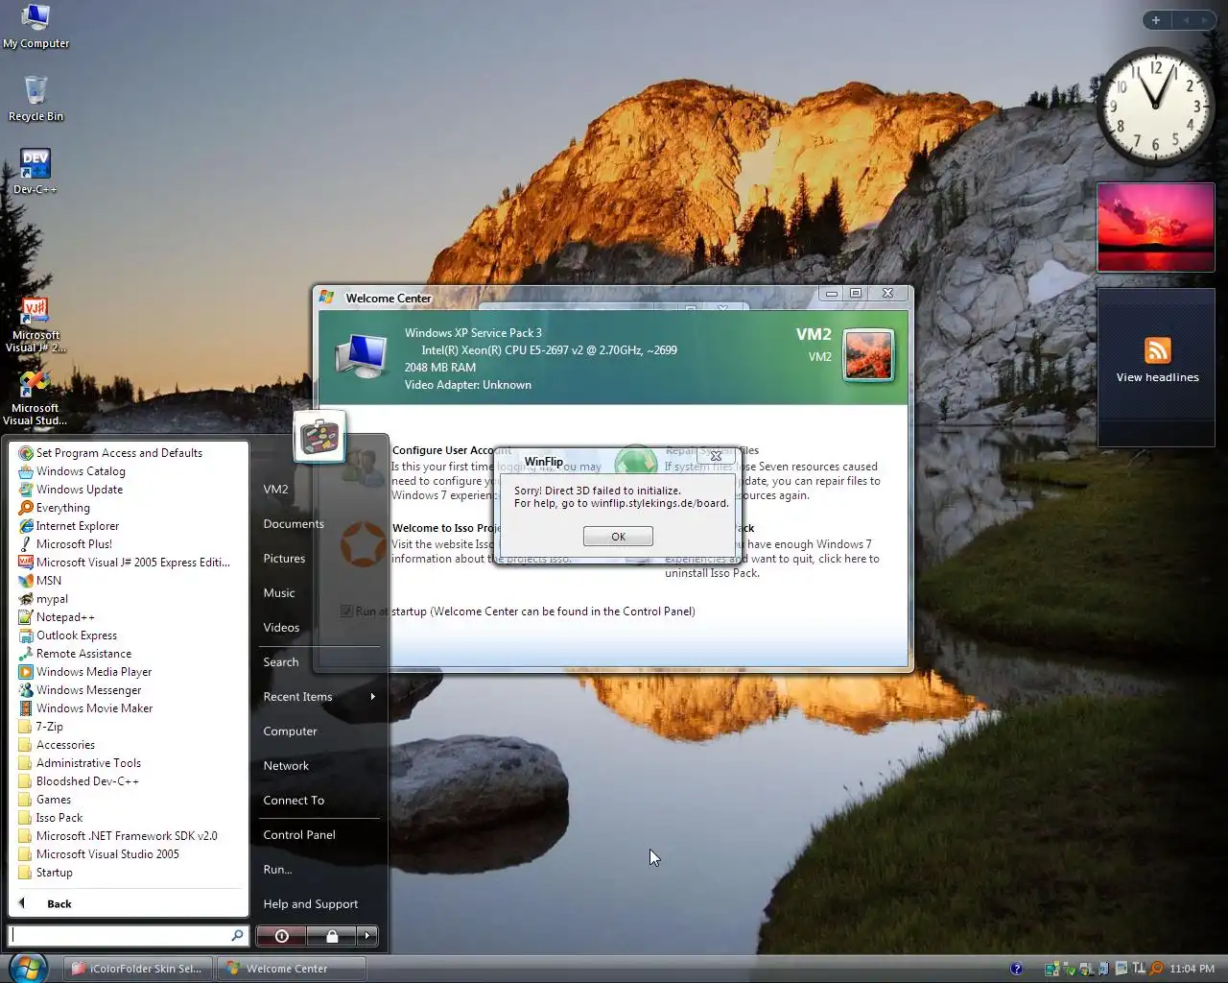
Task: Open Run... dialog from Start menu
Action: click(x=277, y=870)
